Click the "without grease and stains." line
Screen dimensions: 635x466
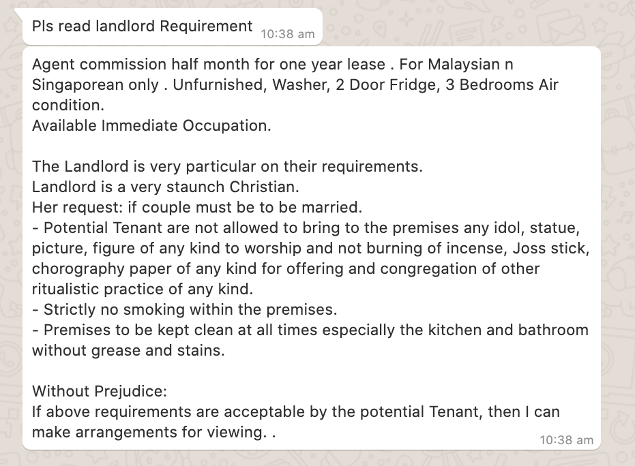pos(128,350)
